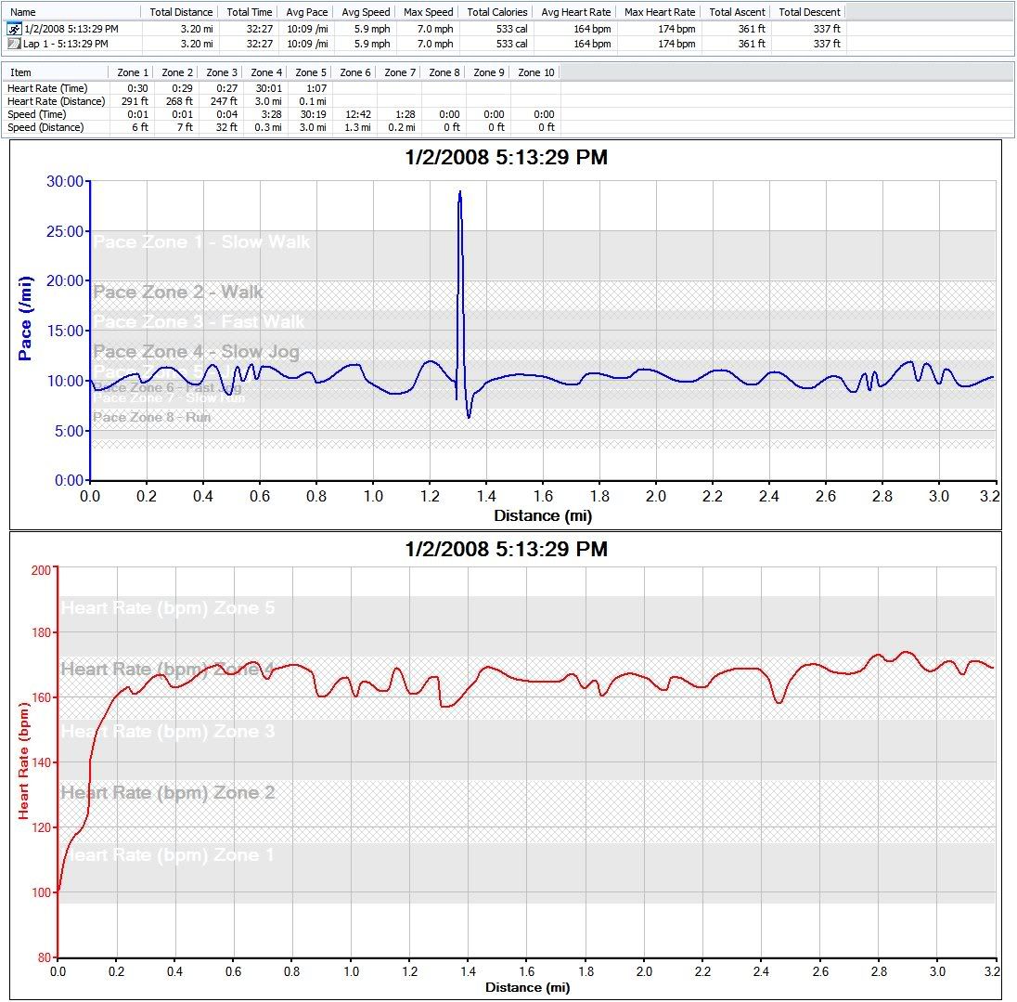Select the 1/2/2008 5:13:29 PM activity row
1017x1002 pixels.
pos(71,30)
